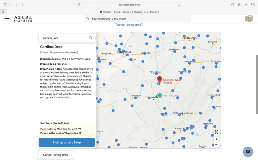
Task: Search location with the magnifier button
Action: [x=90, y=38]
